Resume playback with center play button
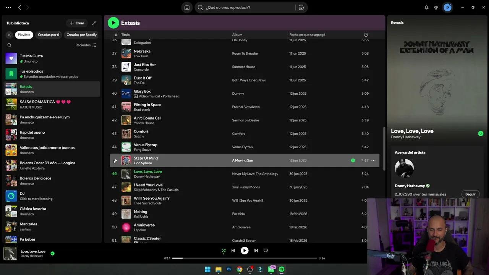The image size is (489, 275). (244, 251)
